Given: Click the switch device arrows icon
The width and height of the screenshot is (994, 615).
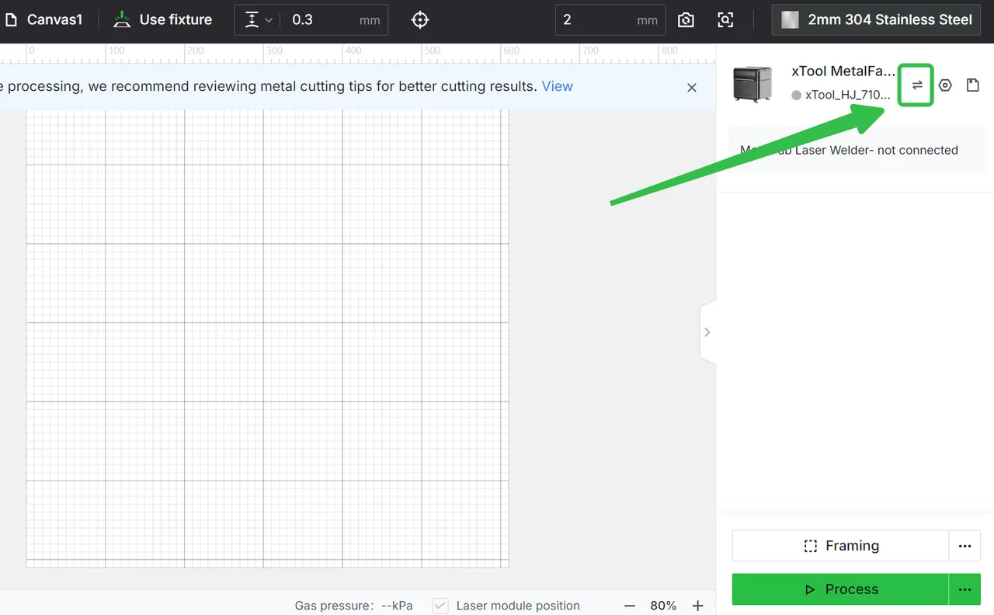Looking at the screenshot, I should (916, 85).
